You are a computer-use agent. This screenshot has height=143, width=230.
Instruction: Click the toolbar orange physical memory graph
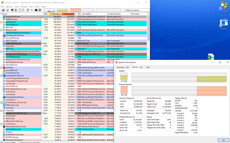pos(76,10)
